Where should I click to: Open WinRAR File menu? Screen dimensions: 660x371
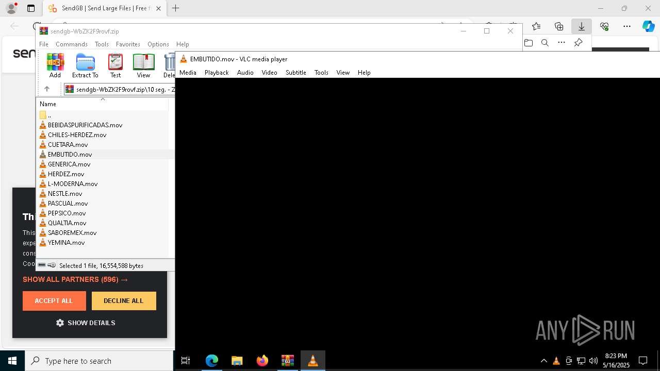point(44,44)
